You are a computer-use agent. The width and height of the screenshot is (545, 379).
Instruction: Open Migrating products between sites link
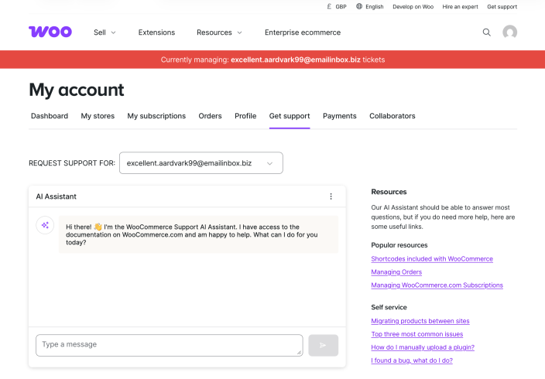[x=420, y=321]
